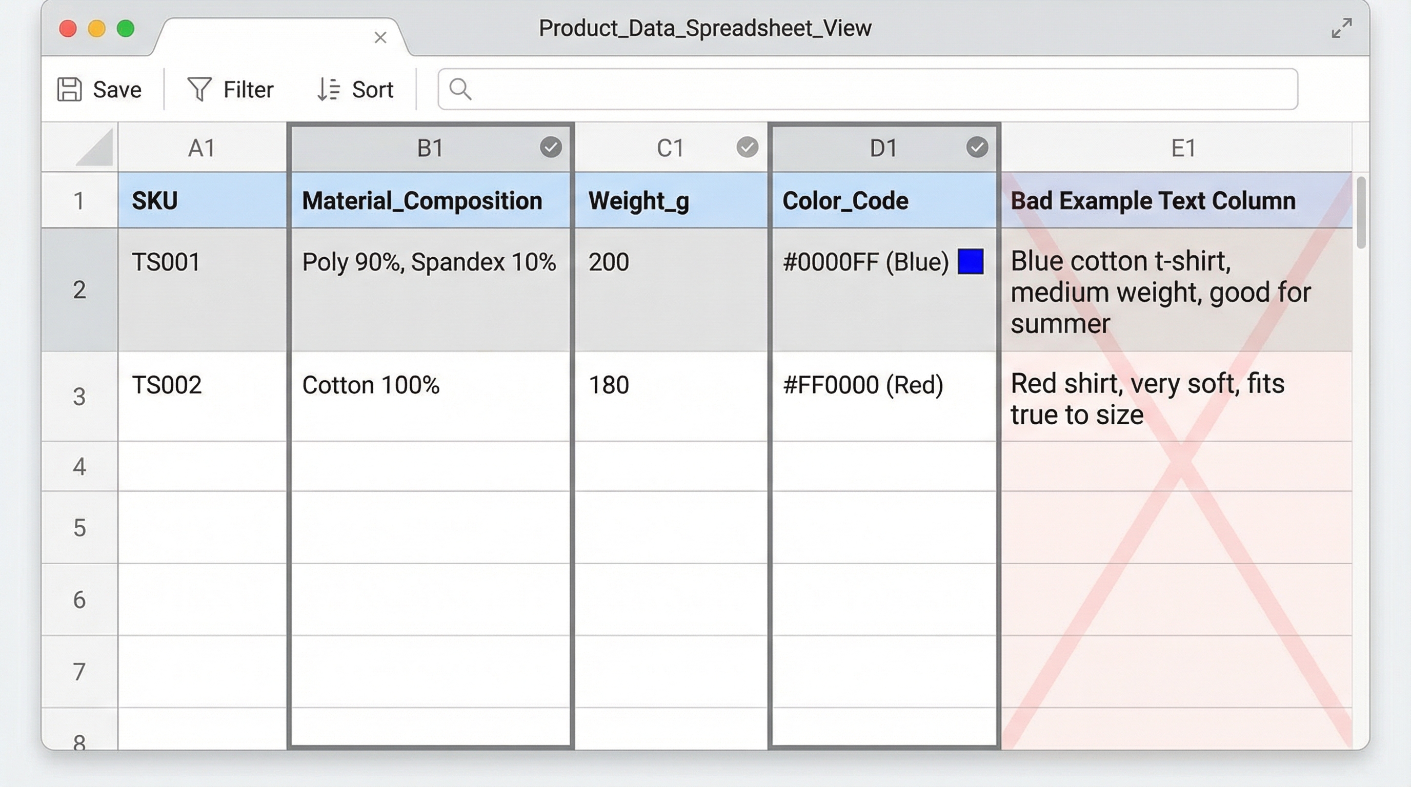This screenshot has height=787, width=1411.
Task: Click the Save icon in the toolbar
Action: tap(70, 89)
